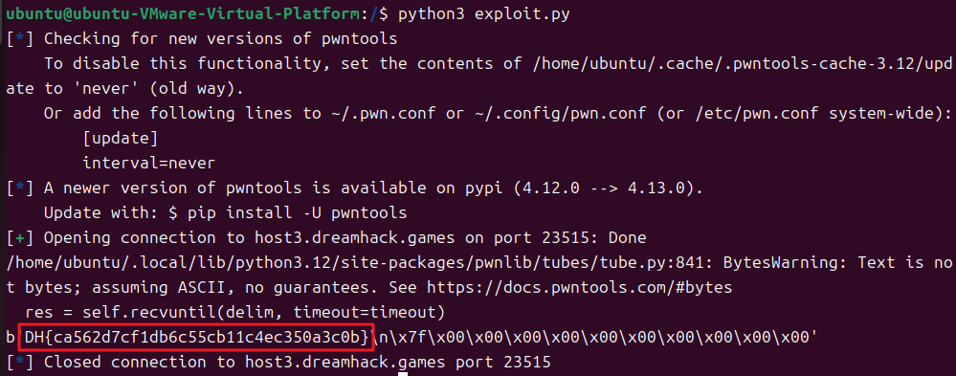Click the text "ate to 'never' (old way)."

(x=124, y=89)
